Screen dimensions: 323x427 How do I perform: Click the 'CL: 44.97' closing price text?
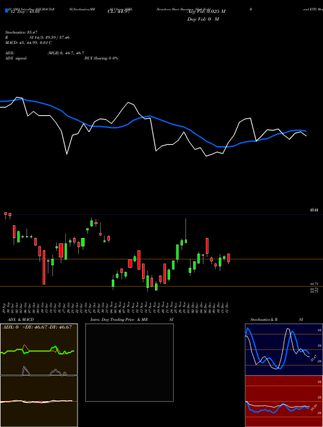[x=119, y=12]
